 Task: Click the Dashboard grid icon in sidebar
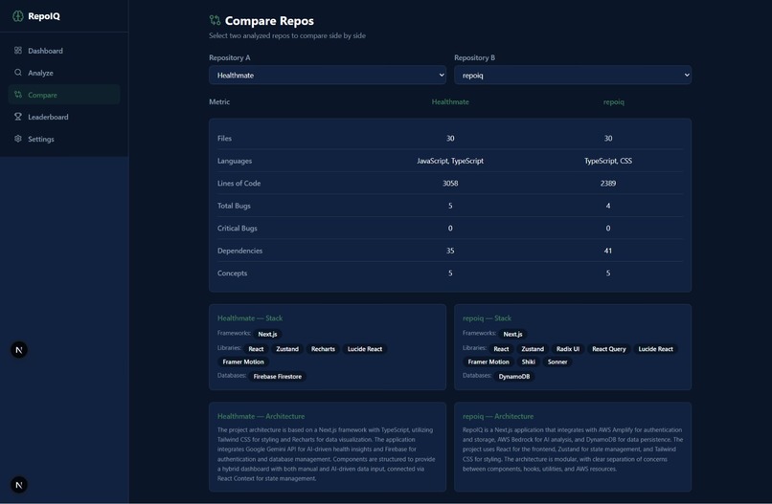pyautogui.click(x=18, y=50)
